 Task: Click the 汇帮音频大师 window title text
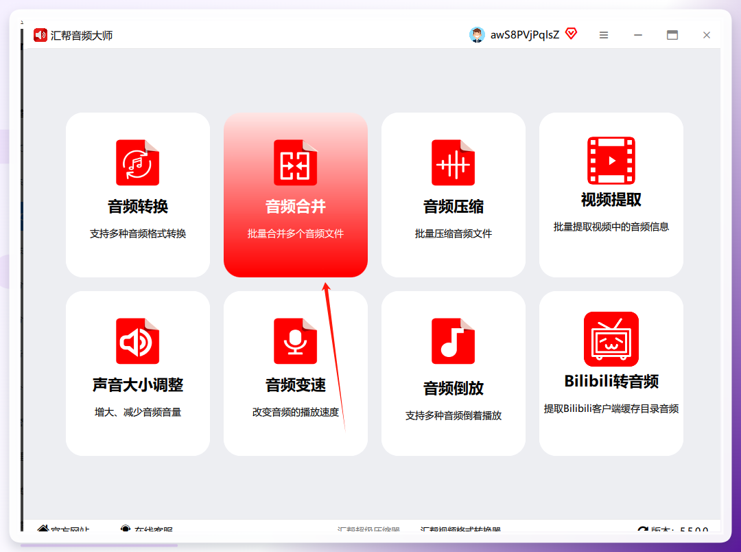(81, 36)
